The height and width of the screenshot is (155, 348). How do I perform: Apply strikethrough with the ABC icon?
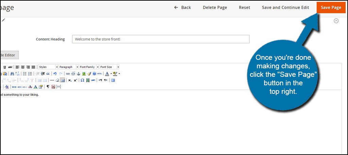tap(10, 67)
